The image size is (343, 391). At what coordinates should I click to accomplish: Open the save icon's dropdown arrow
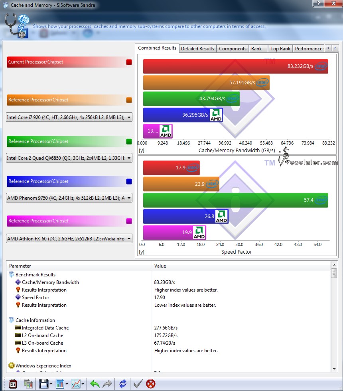tap(51, 384)
